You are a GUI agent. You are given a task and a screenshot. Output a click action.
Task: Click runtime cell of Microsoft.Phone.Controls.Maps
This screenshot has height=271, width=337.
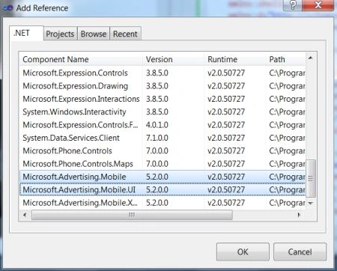(x=226, y=164)
